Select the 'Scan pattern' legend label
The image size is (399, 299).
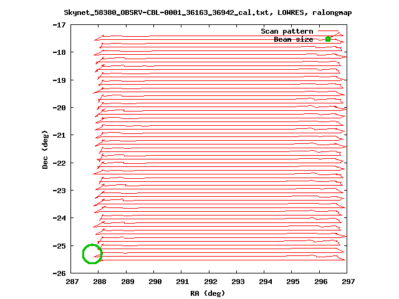[287, 31]
